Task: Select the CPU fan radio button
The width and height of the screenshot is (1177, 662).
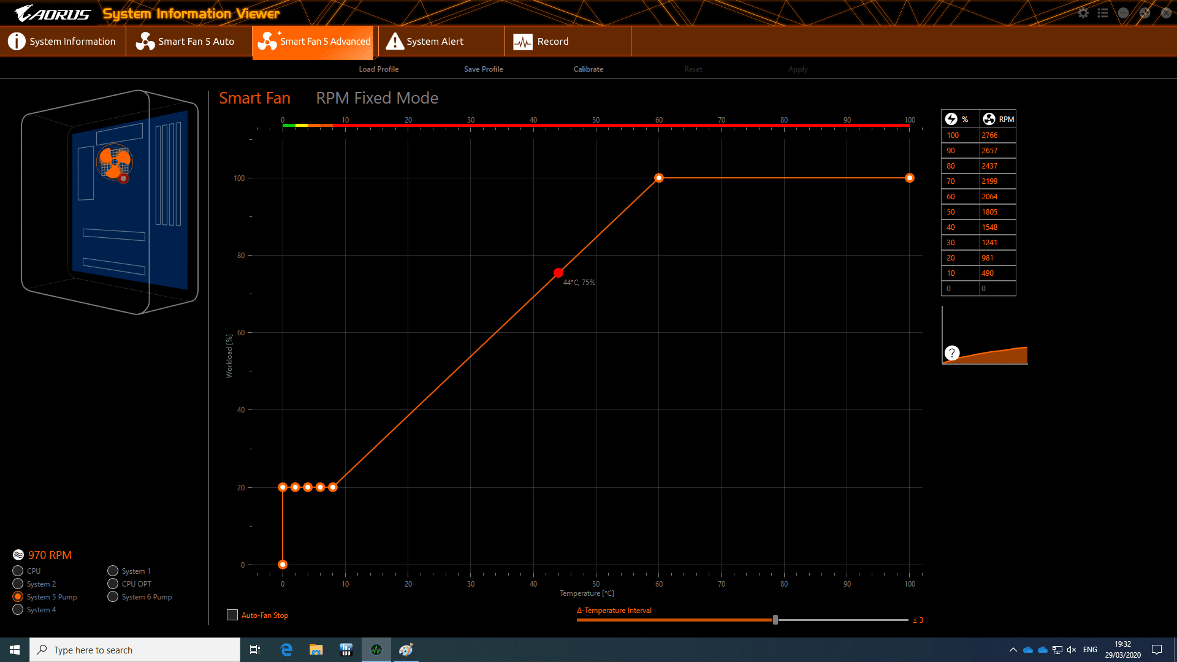Action: coord(18,571)
